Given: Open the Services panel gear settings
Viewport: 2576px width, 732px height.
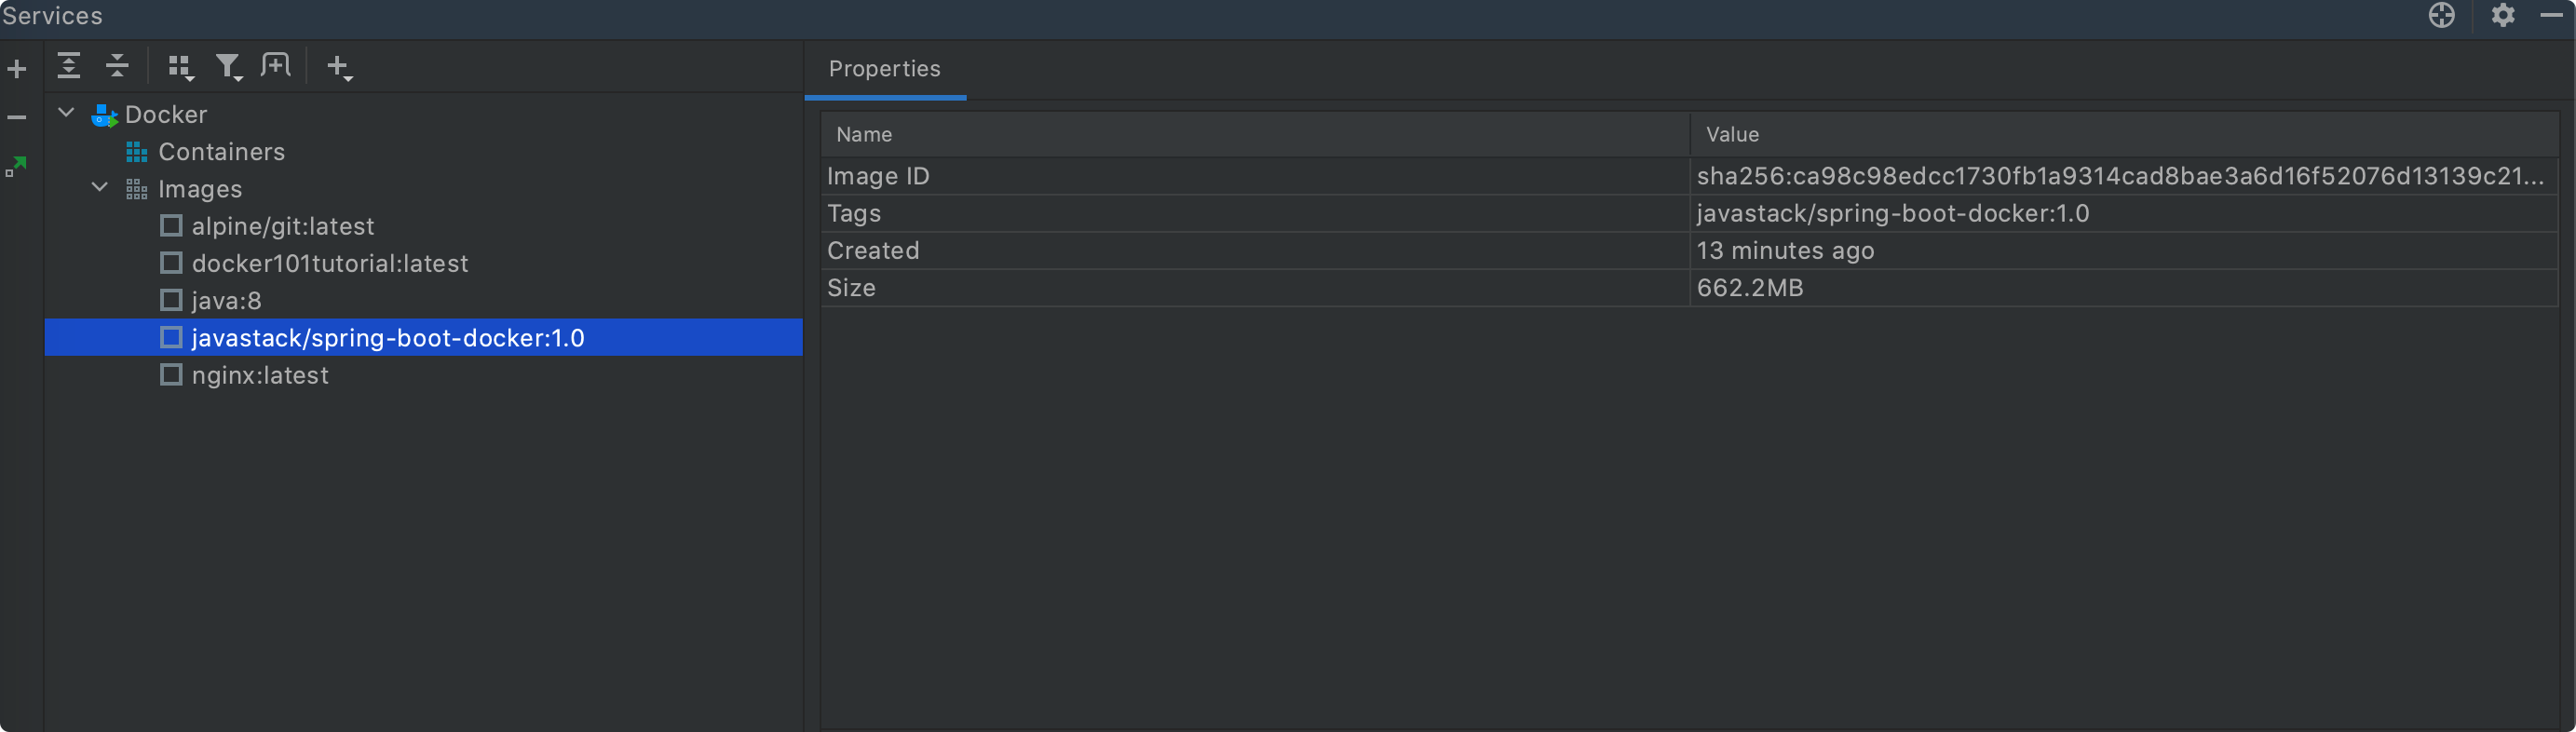Looking at the screenshot, I should [x=2502, y=15].
